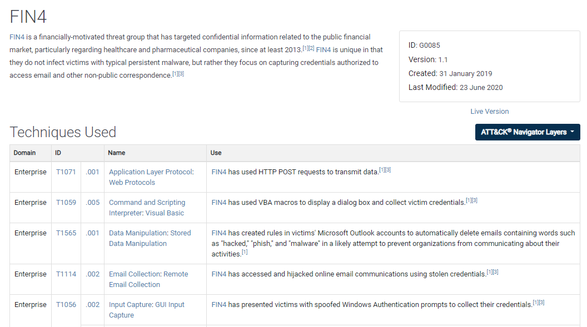Open technique ID T1059 link
Viewport: 587px width, 327px height.
pos(66,203)
